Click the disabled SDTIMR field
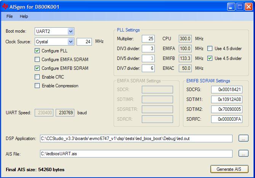Screen dimensions: 255x178 pos(157,99)
